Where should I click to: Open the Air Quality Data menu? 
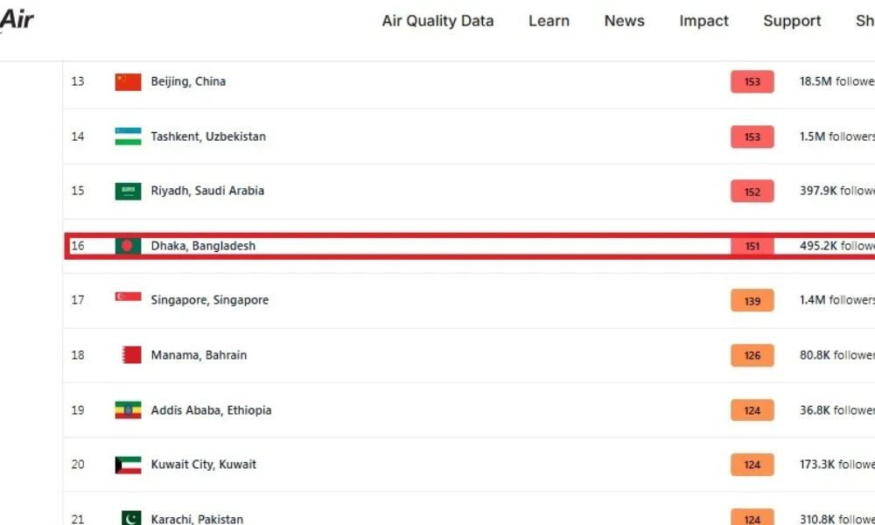(437, 21)
